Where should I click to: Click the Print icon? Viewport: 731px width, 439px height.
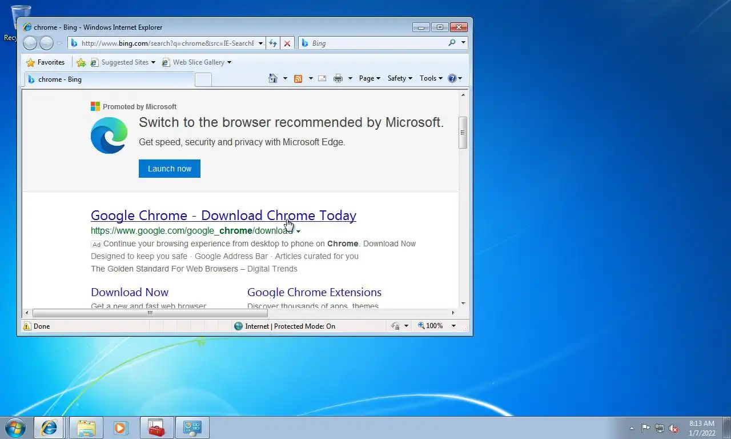pyautogui.click(x=338, y=78)
